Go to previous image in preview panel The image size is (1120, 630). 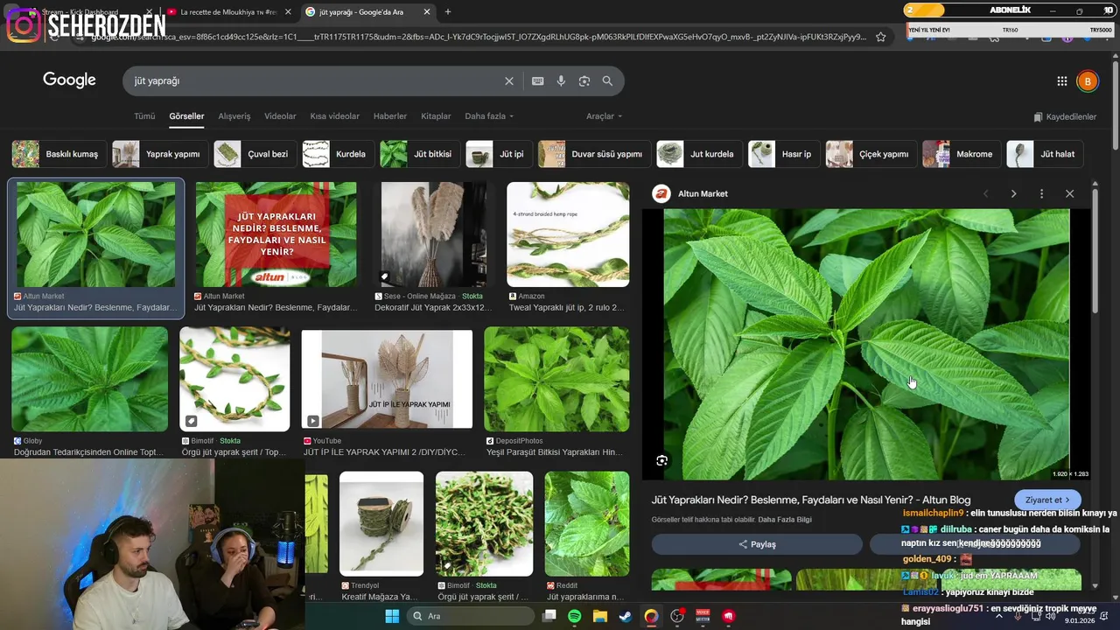985,193
